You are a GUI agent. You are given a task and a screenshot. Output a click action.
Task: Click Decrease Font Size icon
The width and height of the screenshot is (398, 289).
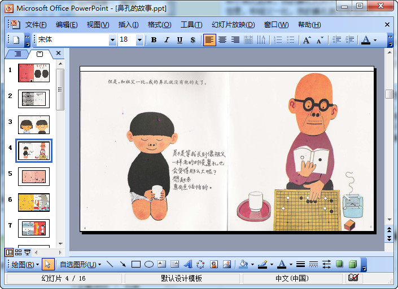(320, 40)
